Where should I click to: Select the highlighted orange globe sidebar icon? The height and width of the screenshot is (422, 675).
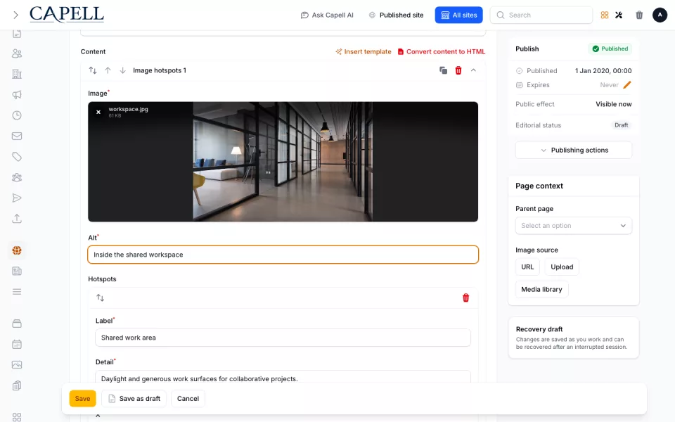17,250
